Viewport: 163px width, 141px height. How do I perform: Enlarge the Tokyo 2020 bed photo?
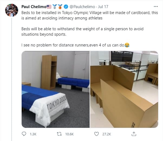pos(55,89)
